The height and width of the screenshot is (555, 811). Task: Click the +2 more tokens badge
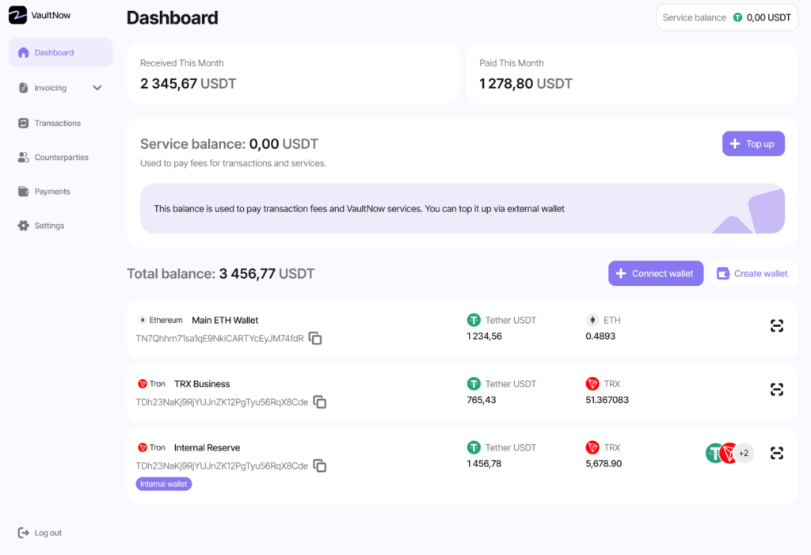pyautogui.click(x=744, y=453)
